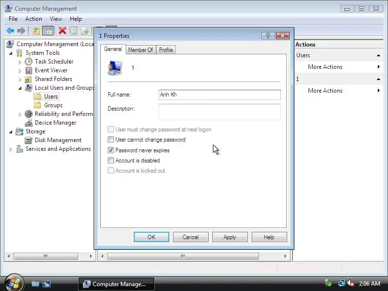Image resolution: width=388 pixels, height=291 pixels.
Task: Click OK in the Properties dialog
Action: coord(151,237)
